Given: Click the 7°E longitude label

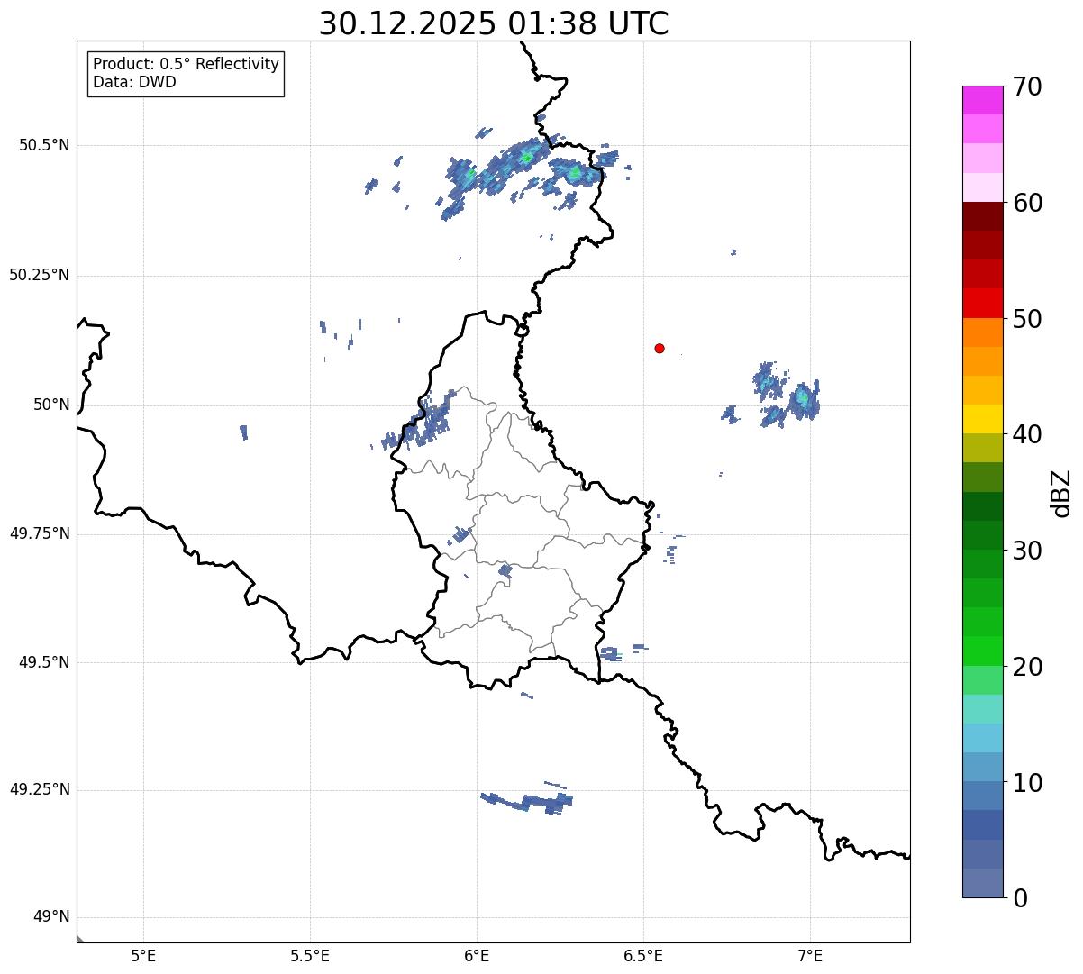Looking at the screenshot, I should coord(810,955).
